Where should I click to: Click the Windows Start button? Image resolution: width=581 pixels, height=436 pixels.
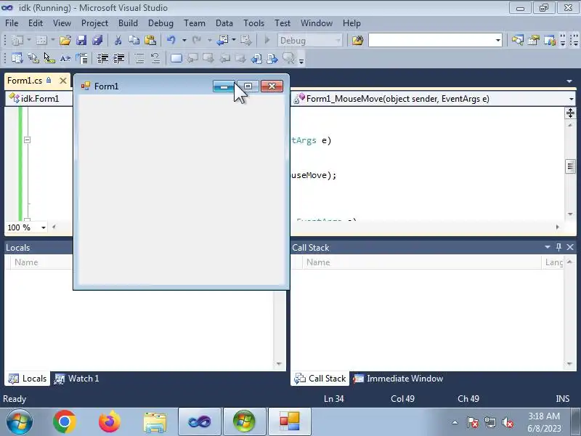point(20,422)
